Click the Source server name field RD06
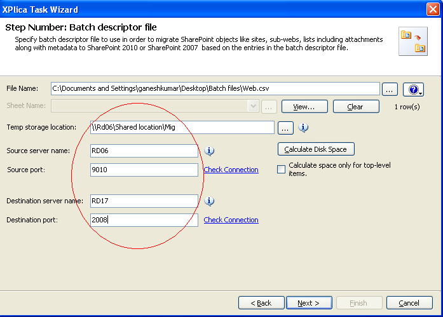The image size is (443, 317). click(144, 151)
